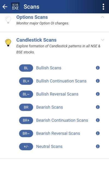The height and width of the screenshot is (173, 109).
Task: Show info for Bullish Scans
Action: point(98,68)
